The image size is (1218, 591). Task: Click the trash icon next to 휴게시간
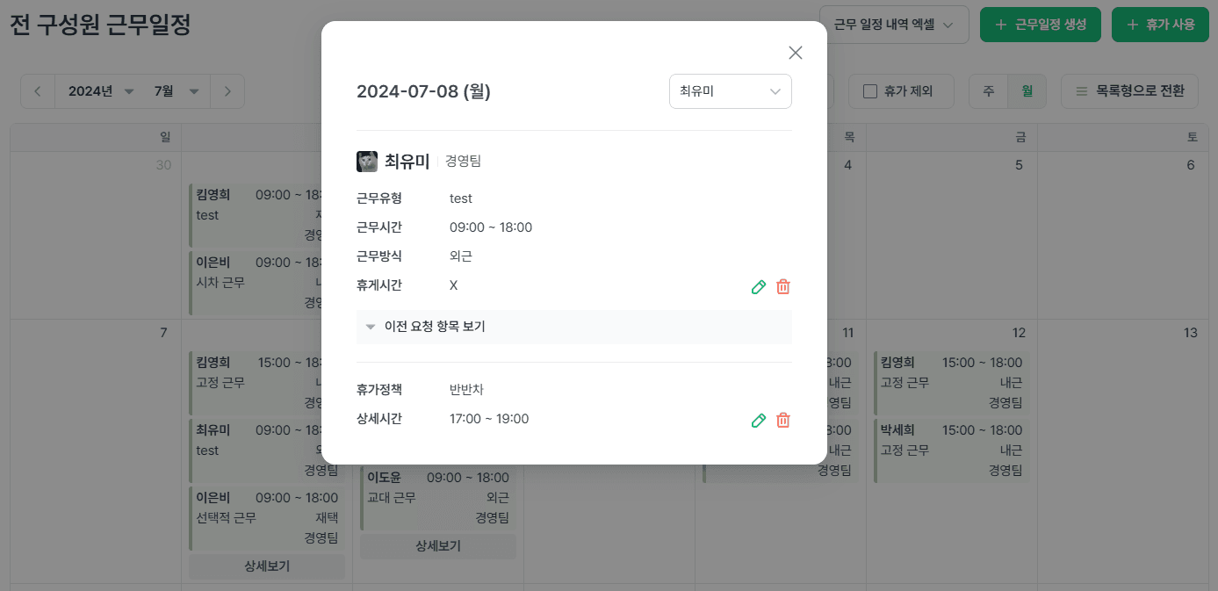click(x=782, y=286)
